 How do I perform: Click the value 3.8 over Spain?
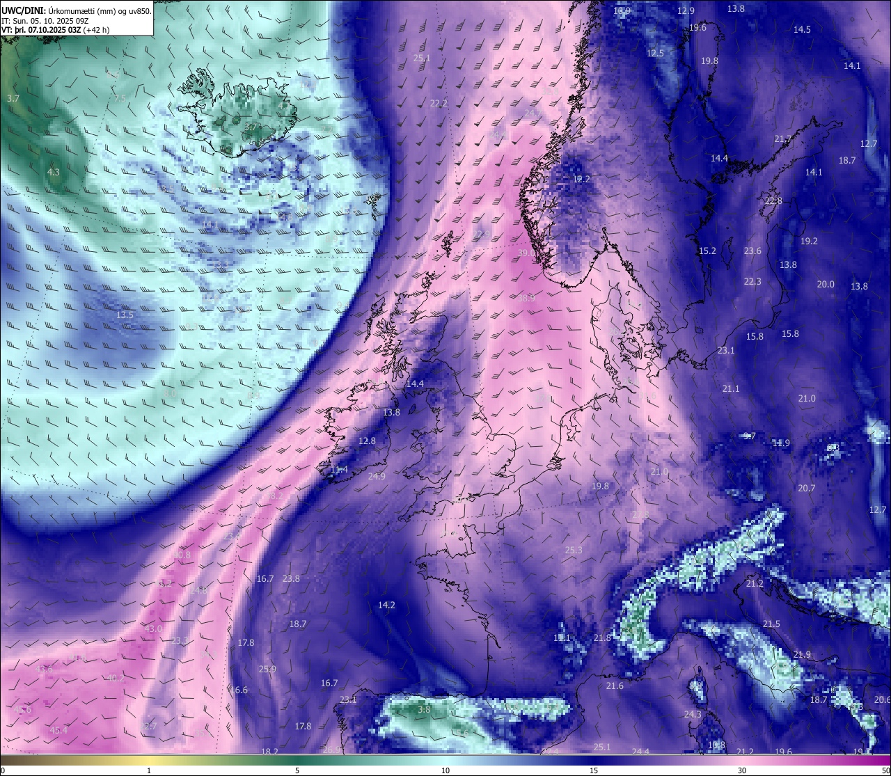[424, 710]
